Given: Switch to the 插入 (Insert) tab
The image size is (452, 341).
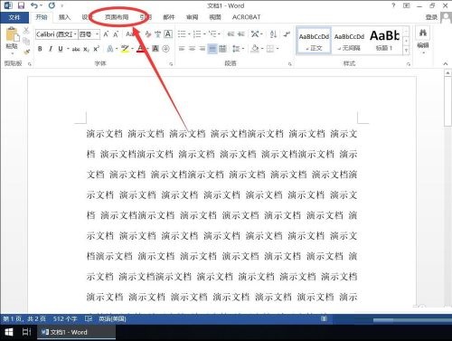Looking at the screenshot, I should pyautogui.click(x=64, y=17).
